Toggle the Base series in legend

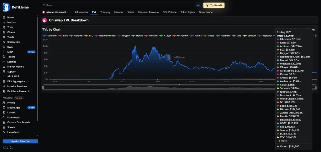pos(63,36)
